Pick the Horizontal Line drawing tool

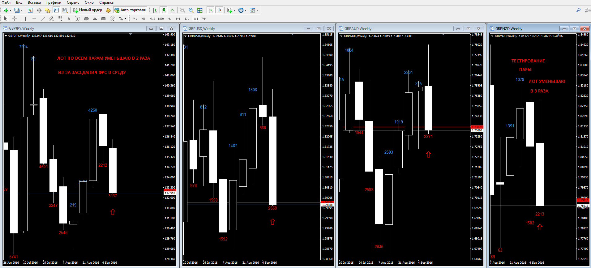pyautogui.click(x=34, y=19)
